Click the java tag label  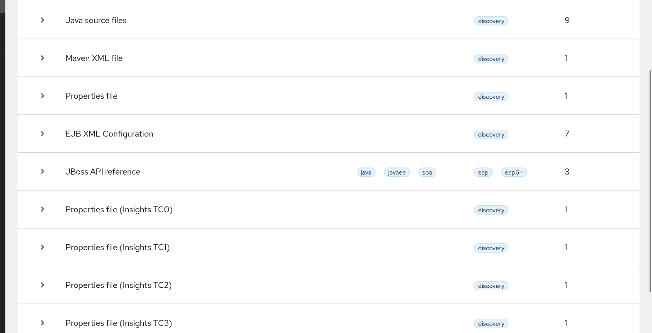coord(366,172)
